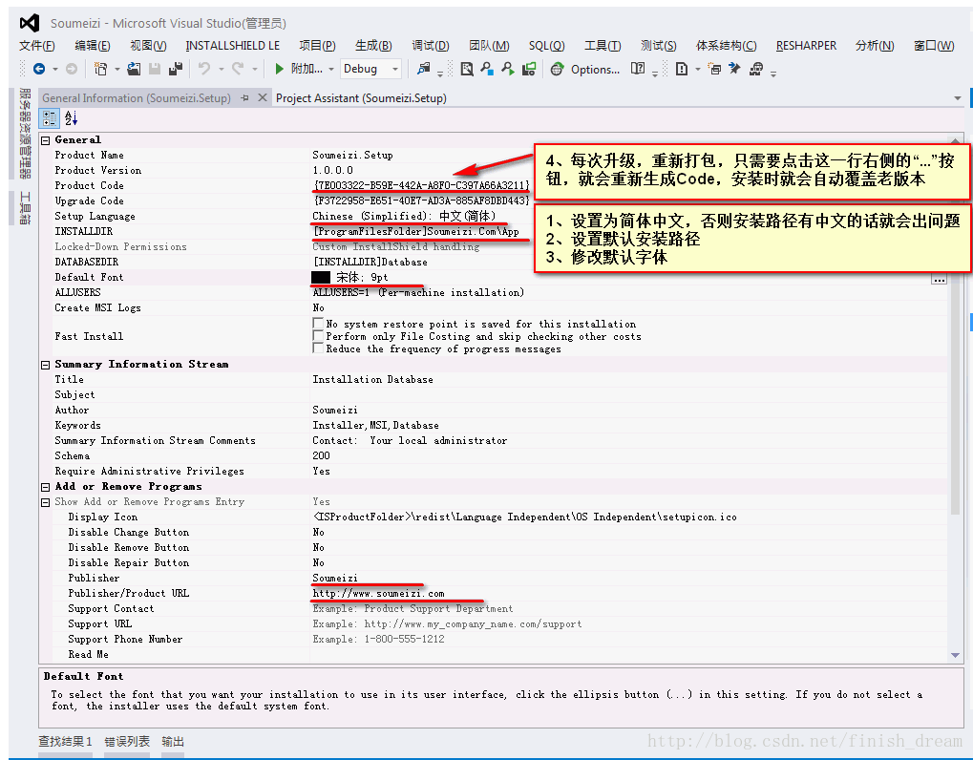Click the Redo toolbar icon

(x=238, y=69)
